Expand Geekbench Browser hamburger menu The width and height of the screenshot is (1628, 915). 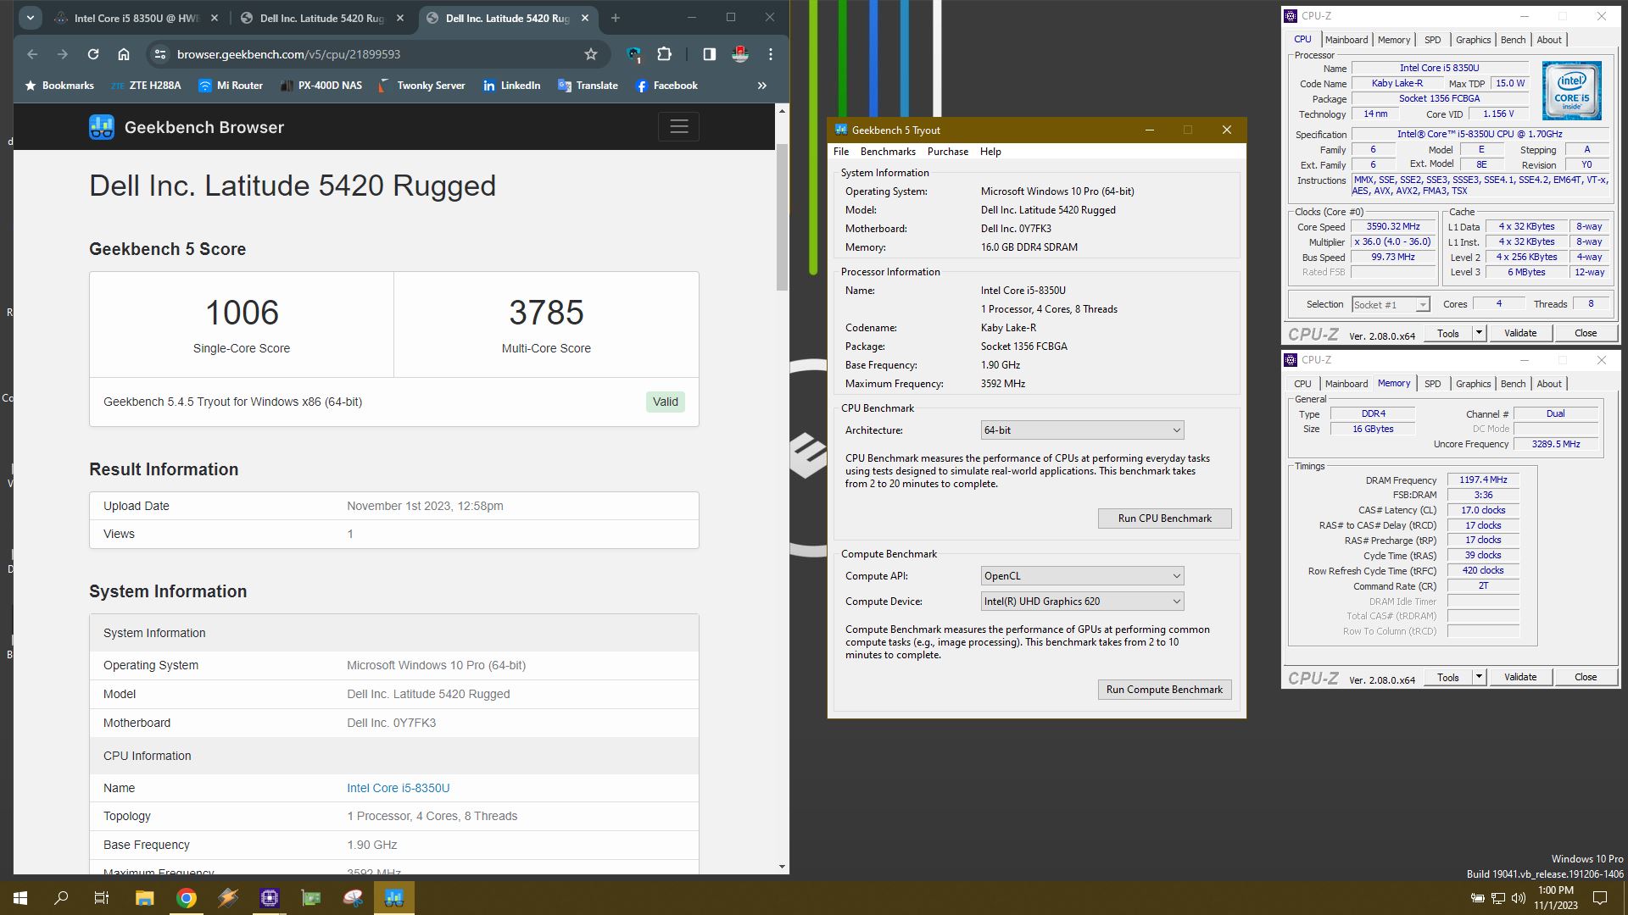pyautogui.click(x=678, y=127)
